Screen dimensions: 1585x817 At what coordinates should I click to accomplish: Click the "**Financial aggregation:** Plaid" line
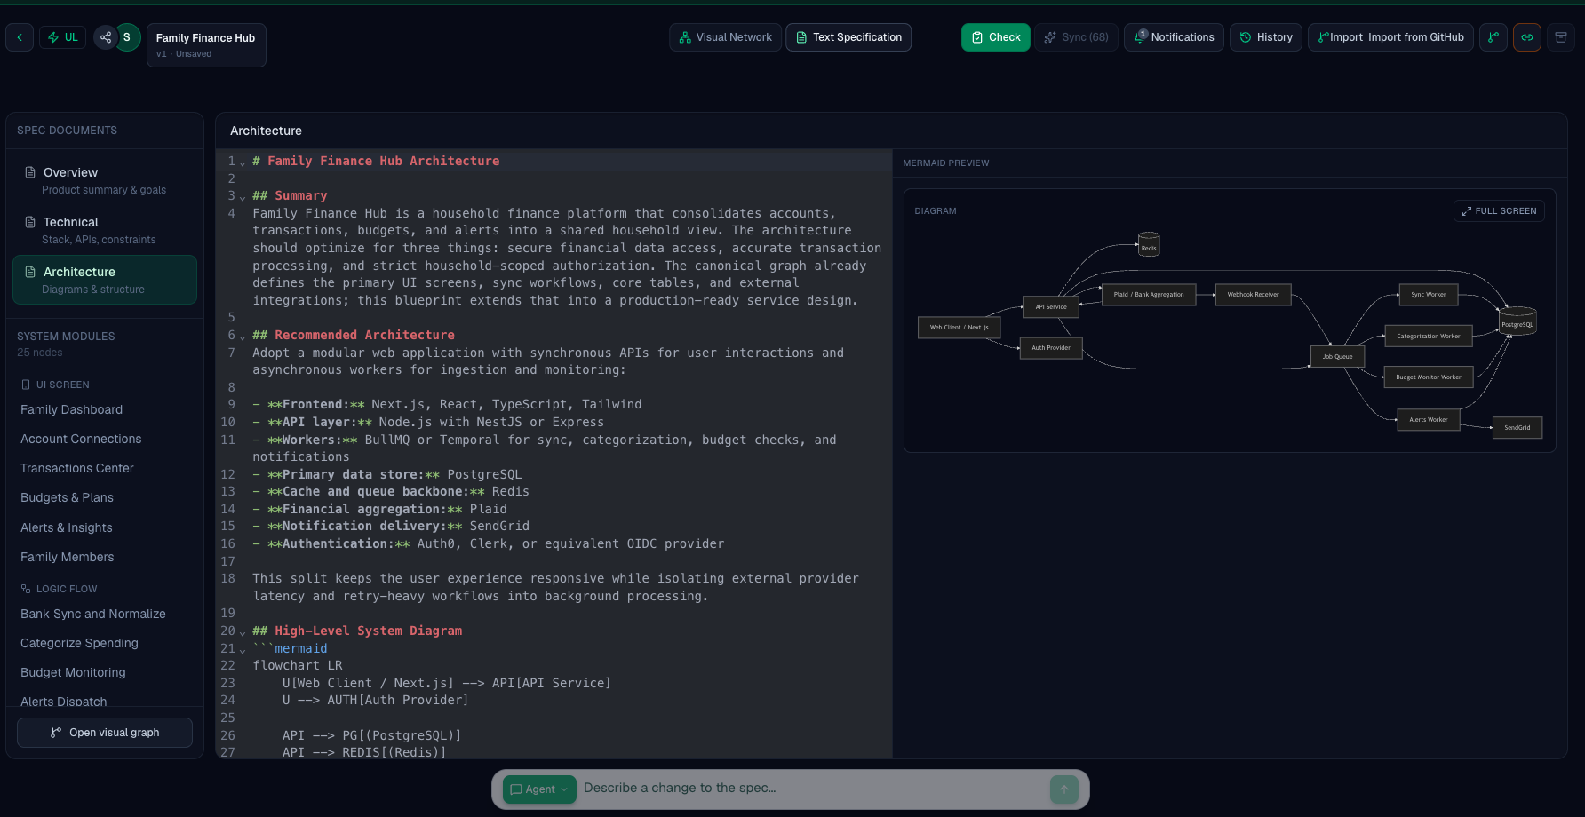(x=379, y=509)
